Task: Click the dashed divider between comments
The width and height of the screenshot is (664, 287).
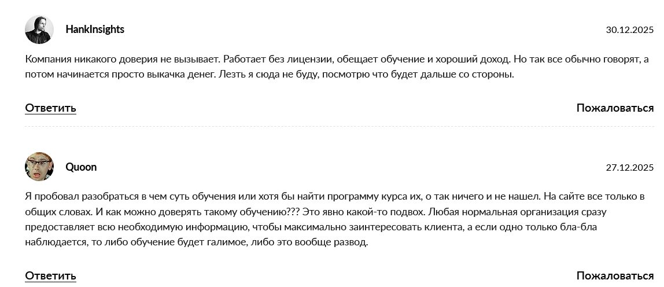Action: (x=339, y=126)
